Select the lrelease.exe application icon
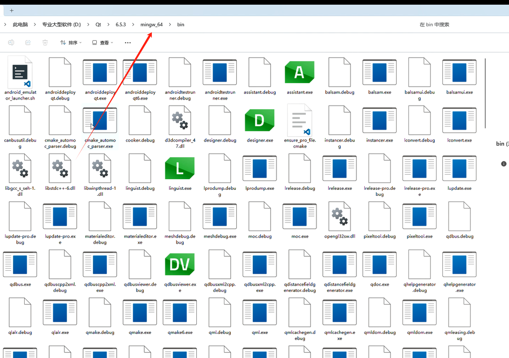The width and height of the screenshot is (509, 358). coord(339,168)
